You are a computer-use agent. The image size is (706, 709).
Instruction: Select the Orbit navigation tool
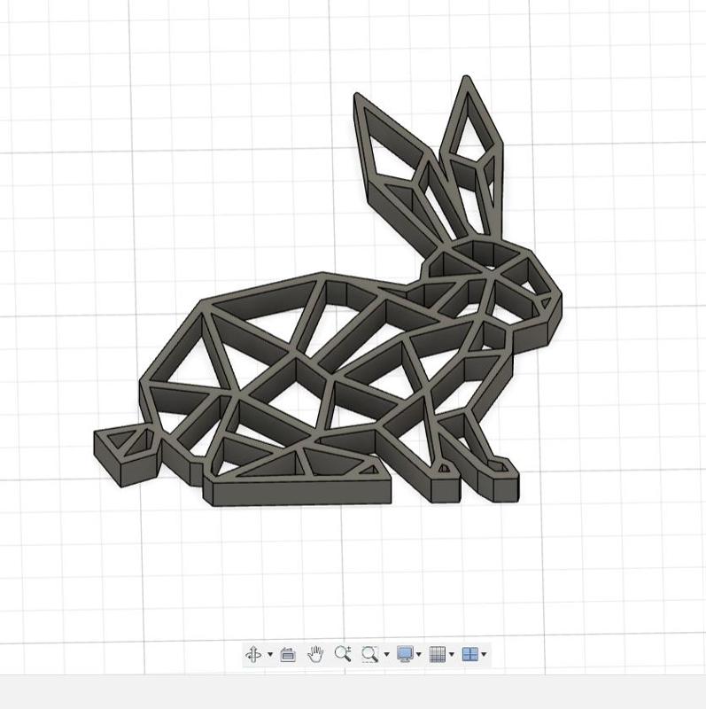coord(253,654)
